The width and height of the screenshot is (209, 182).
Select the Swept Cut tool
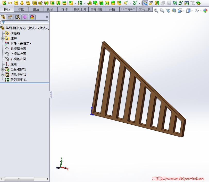[x=52, y=3]
